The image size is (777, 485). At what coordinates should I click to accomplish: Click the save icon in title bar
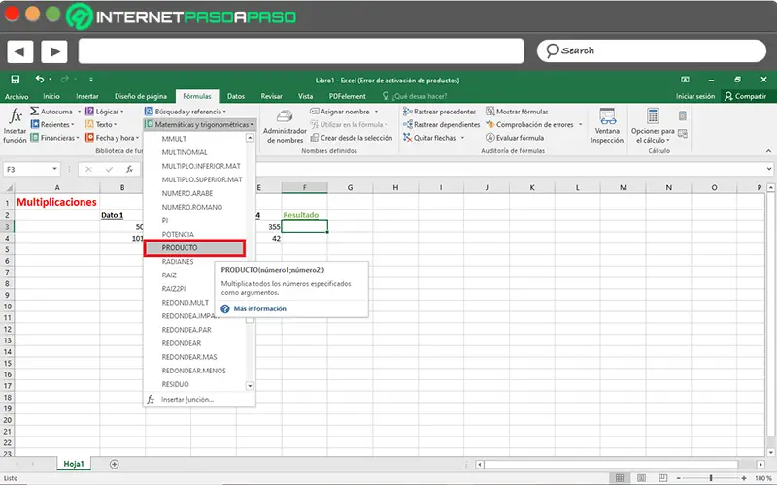tap(15, 80)
